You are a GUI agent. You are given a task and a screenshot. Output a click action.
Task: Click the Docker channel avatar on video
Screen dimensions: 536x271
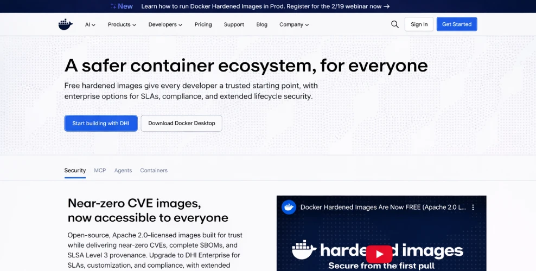(x=289, y=207)
